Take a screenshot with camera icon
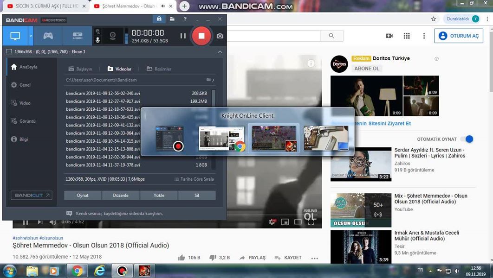493x278 pixels. tap(220, 36)
